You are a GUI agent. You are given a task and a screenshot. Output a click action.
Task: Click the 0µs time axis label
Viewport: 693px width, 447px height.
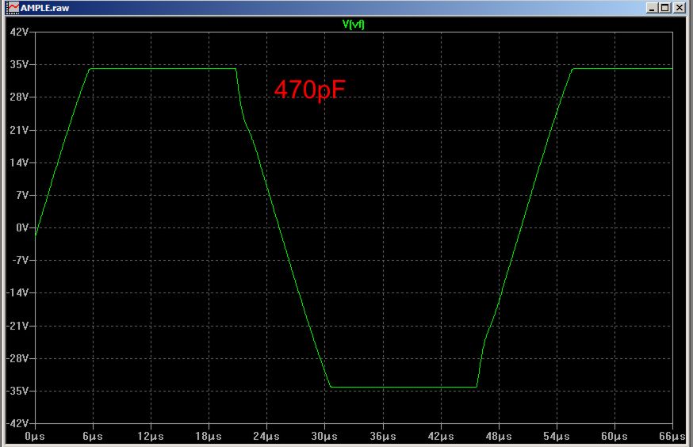35,437
